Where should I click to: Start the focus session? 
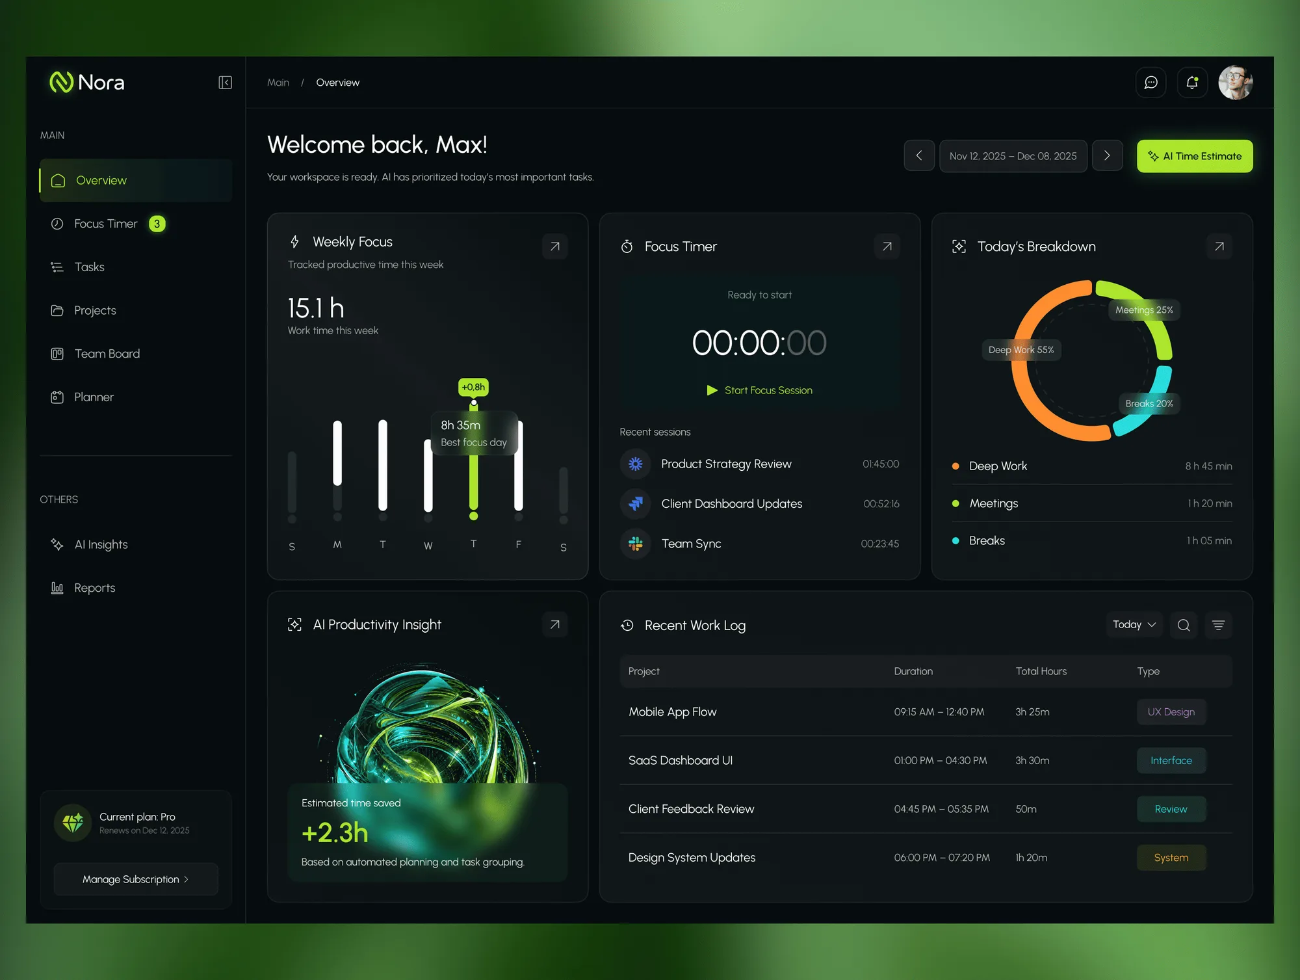click(x=759, y=390)
